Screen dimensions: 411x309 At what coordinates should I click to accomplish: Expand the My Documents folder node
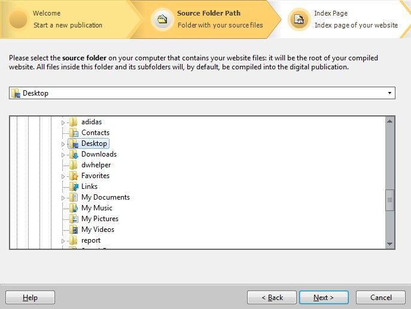pyautogui.click(x=63, y=198)
